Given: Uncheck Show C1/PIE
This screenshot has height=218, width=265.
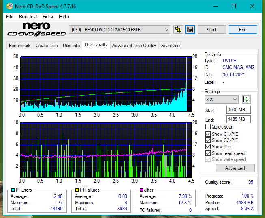Looking at the screenshot, I should [208, 134].
